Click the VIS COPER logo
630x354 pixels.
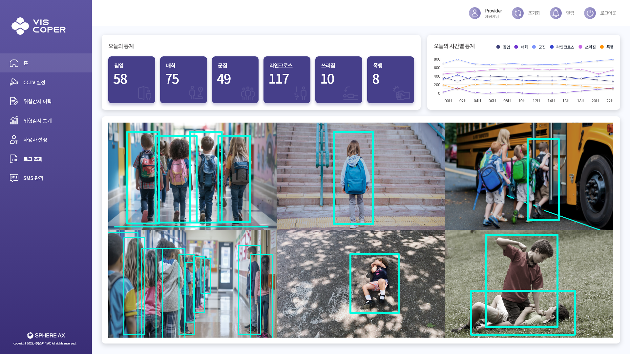point(39,26)
